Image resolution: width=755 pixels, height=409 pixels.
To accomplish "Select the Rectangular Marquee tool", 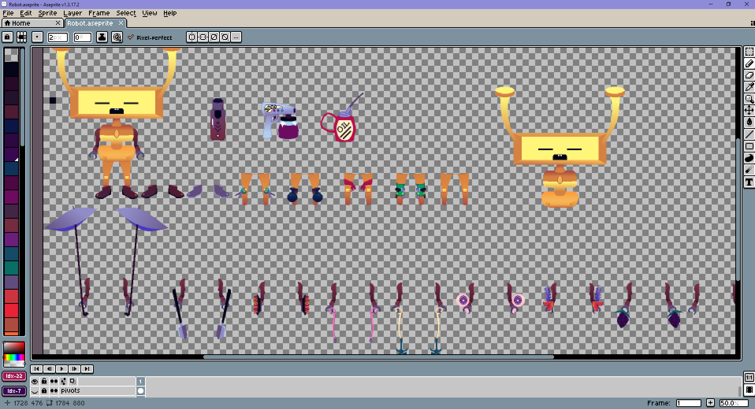I will (x=749, y=52).
